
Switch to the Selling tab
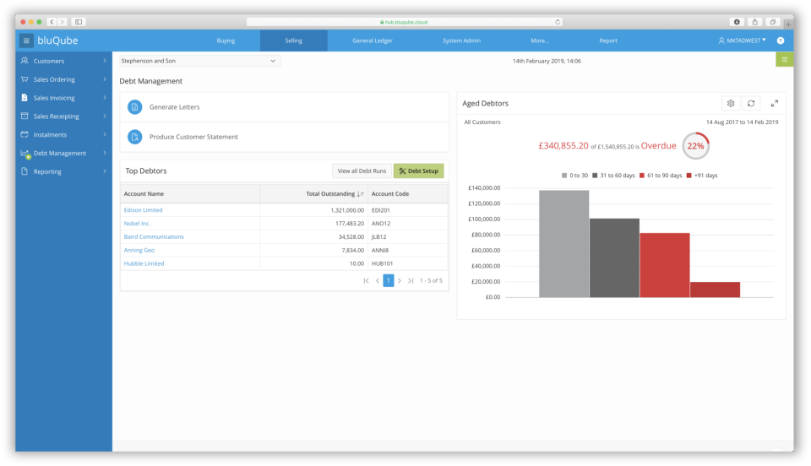[293, 41]
